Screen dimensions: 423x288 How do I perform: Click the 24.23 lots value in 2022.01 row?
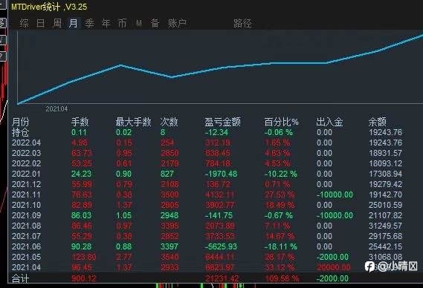tap(82, 174)
